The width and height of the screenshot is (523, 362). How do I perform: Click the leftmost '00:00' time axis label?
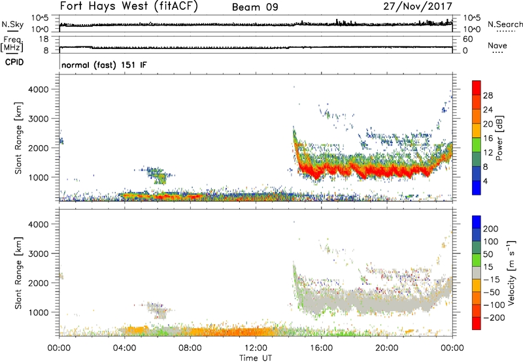(59, 348)
